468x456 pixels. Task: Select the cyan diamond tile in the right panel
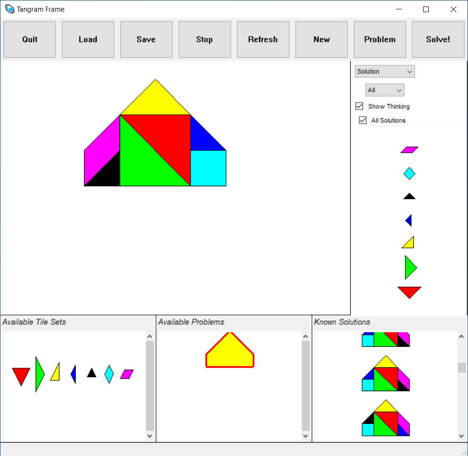(409, 174)
